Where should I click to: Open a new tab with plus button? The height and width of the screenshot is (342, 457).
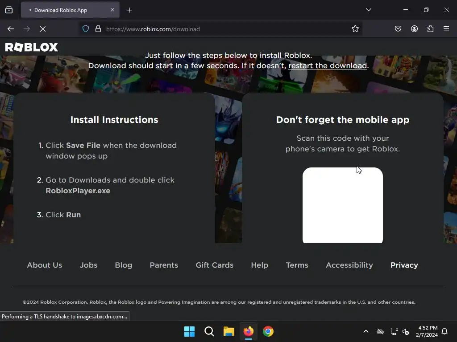(x=129, y=10)
